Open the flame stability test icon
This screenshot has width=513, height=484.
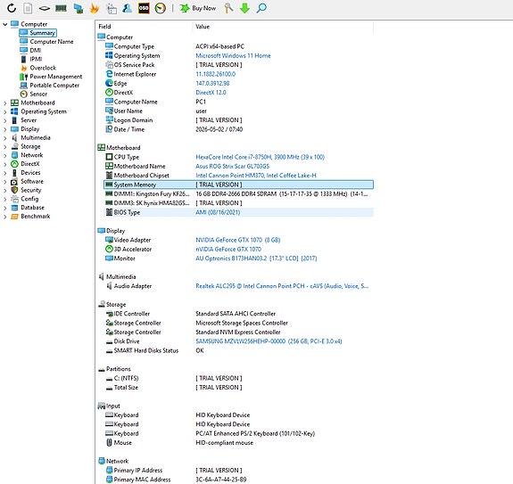[x=95, y=8]
